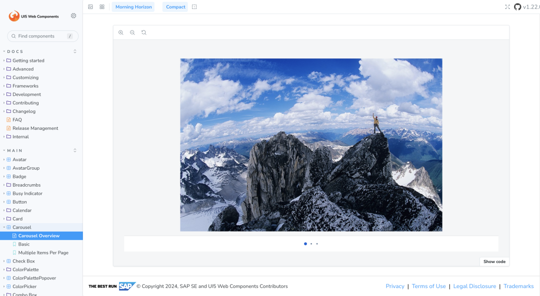This screenshot has width=540, height=296.
Task: Change the preview background icon
Action: tap(90, 7)
